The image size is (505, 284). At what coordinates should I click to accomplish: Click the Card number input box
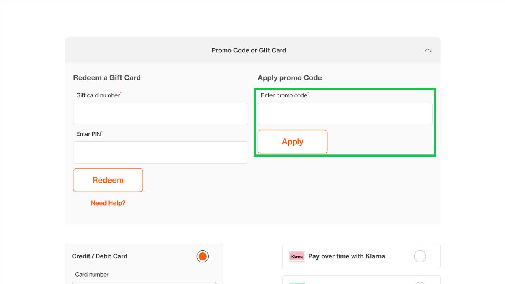pyautogui.click(x=144, y=283)
